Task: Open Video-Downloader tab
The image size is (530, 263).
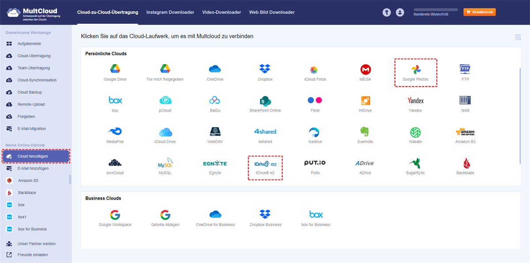Action: [222, 12]
